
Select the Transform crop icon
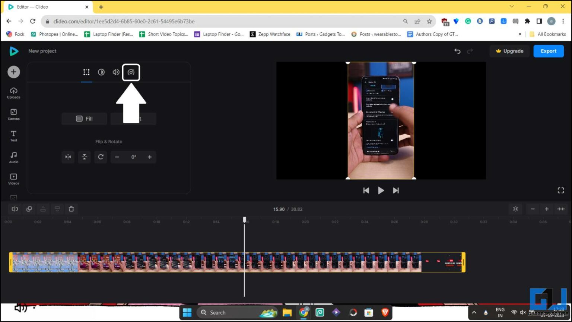click(86, 72)
